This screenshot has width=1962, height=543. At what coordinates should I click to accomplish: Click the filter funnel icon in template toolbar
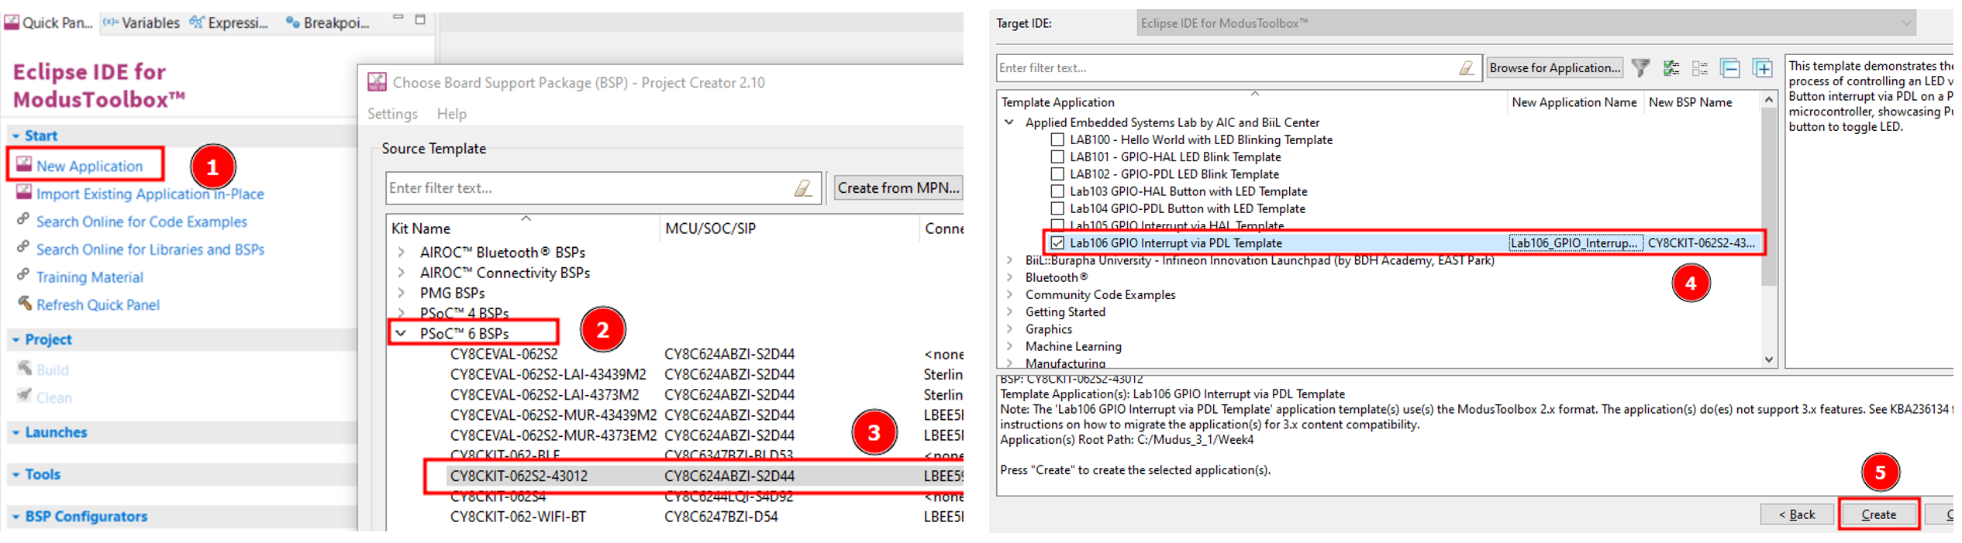pos(1640,68)
